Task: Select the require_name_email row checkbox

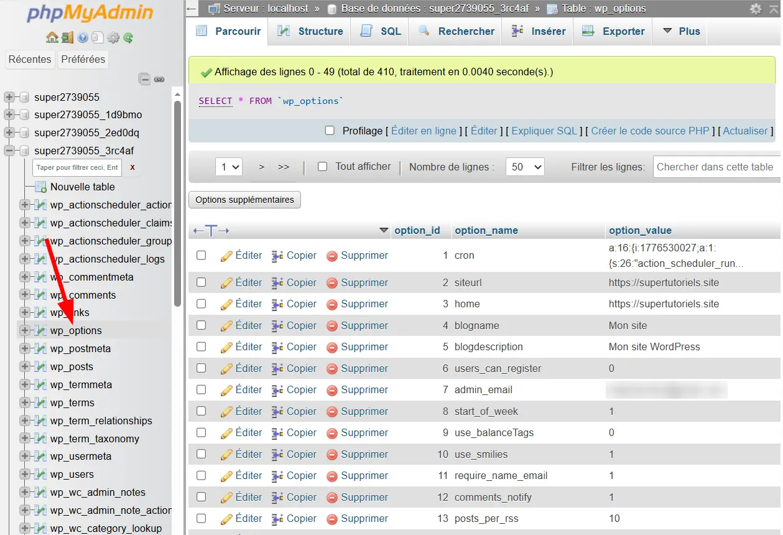Action: 201,475
